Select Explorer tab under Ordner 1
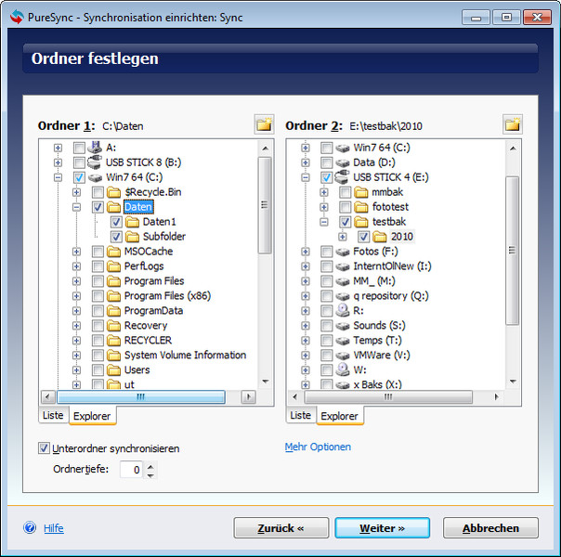 [92, 416]
